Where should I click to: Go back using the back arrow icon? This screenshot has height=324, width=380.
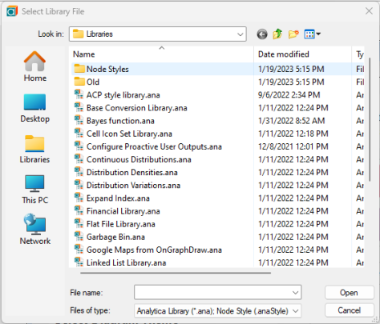[262, 34]
